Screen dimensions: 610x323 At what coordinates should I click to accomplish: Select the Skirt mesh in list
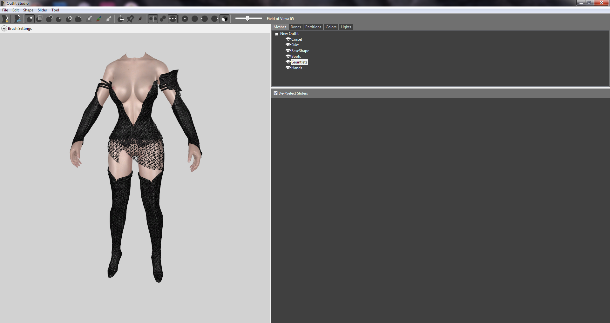[295, 45]
